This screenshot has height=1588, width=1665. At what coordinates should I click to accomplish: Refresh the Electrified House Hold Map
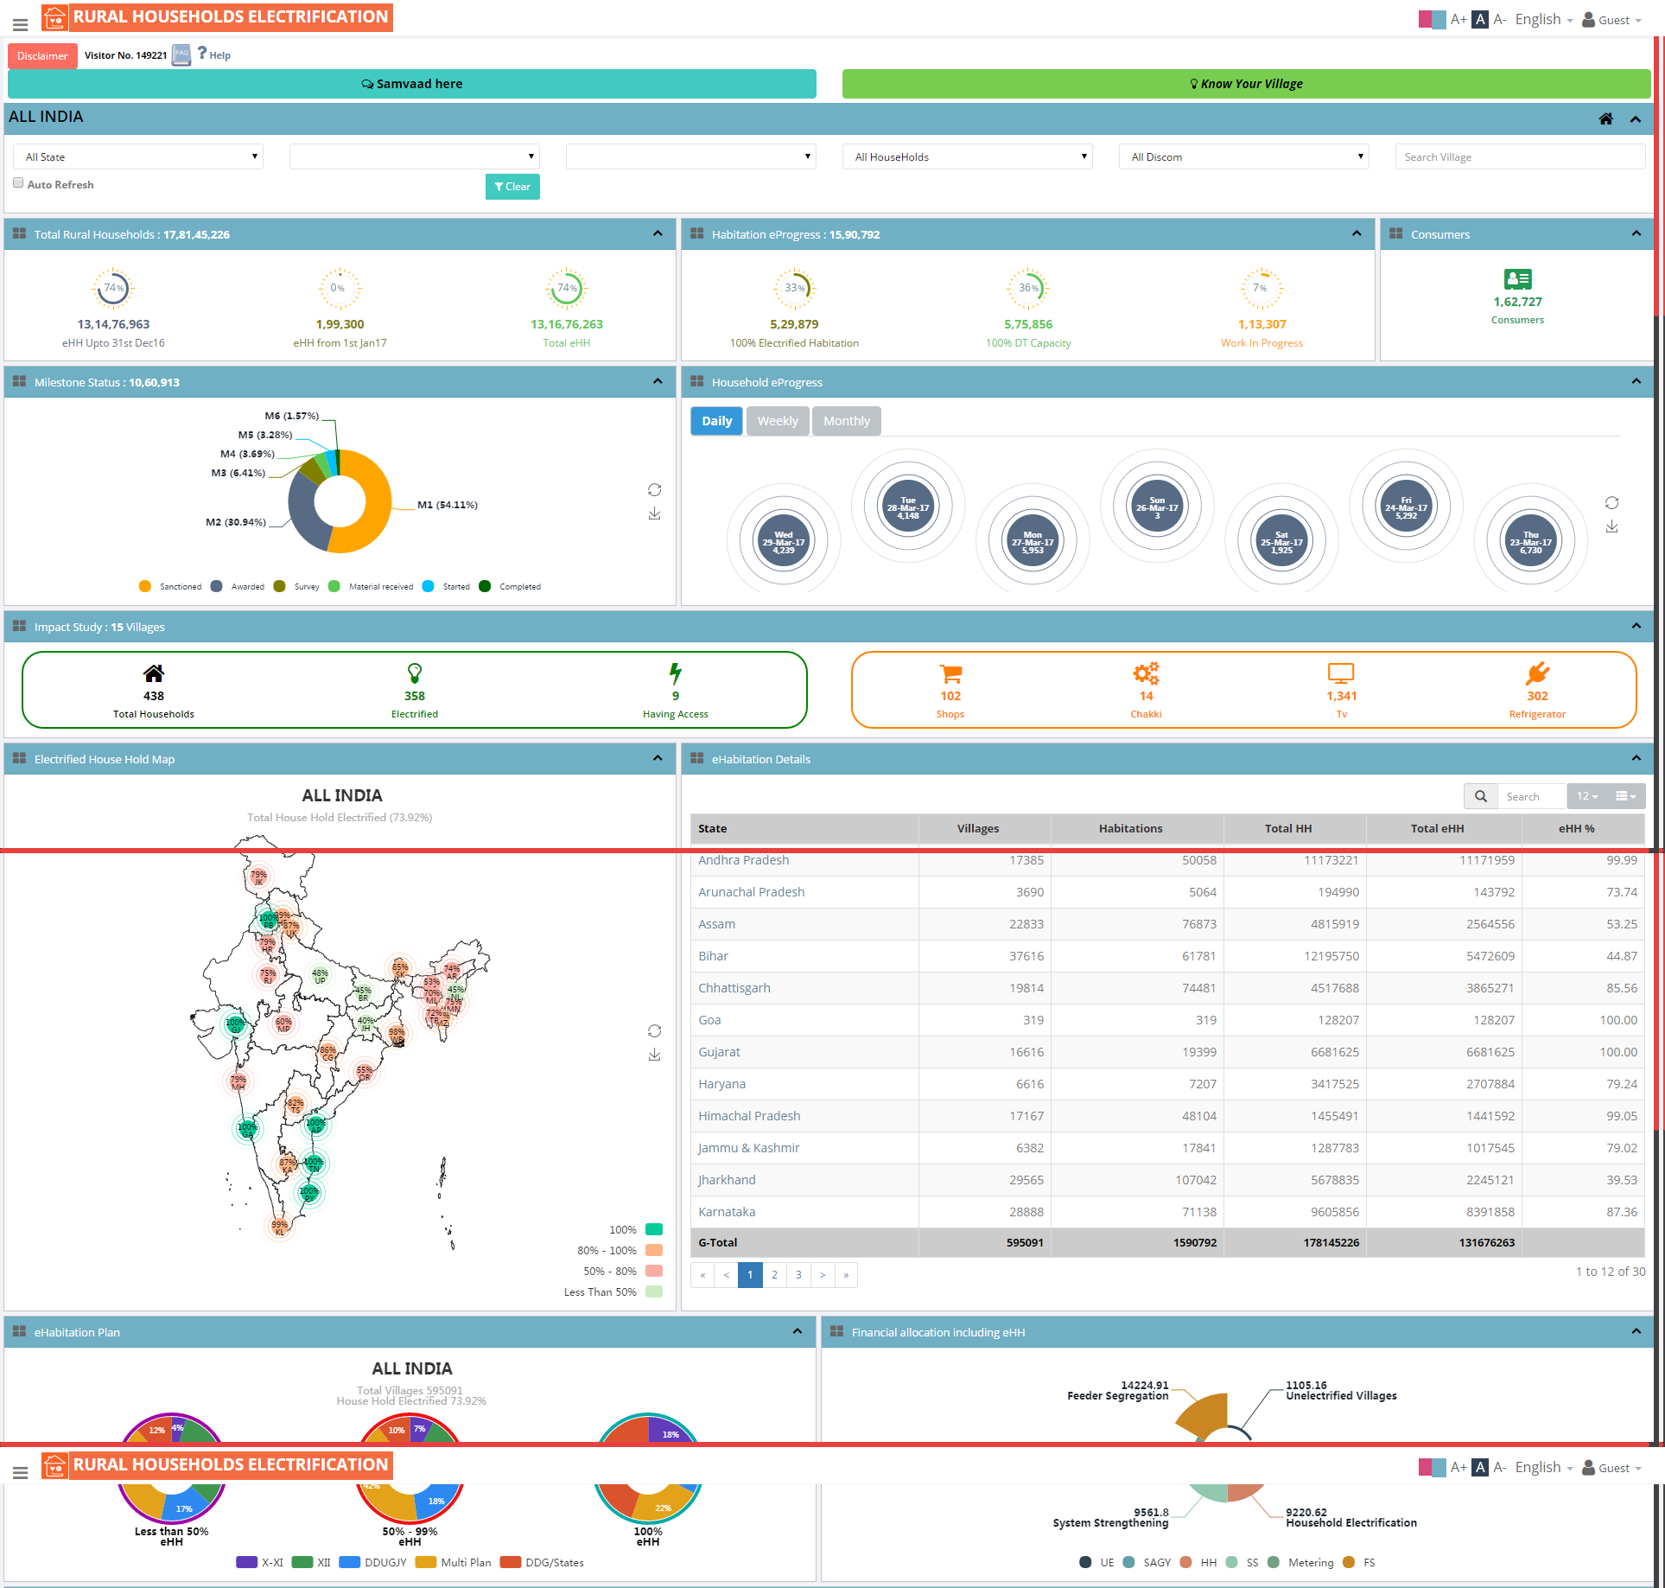(654, 1031)
